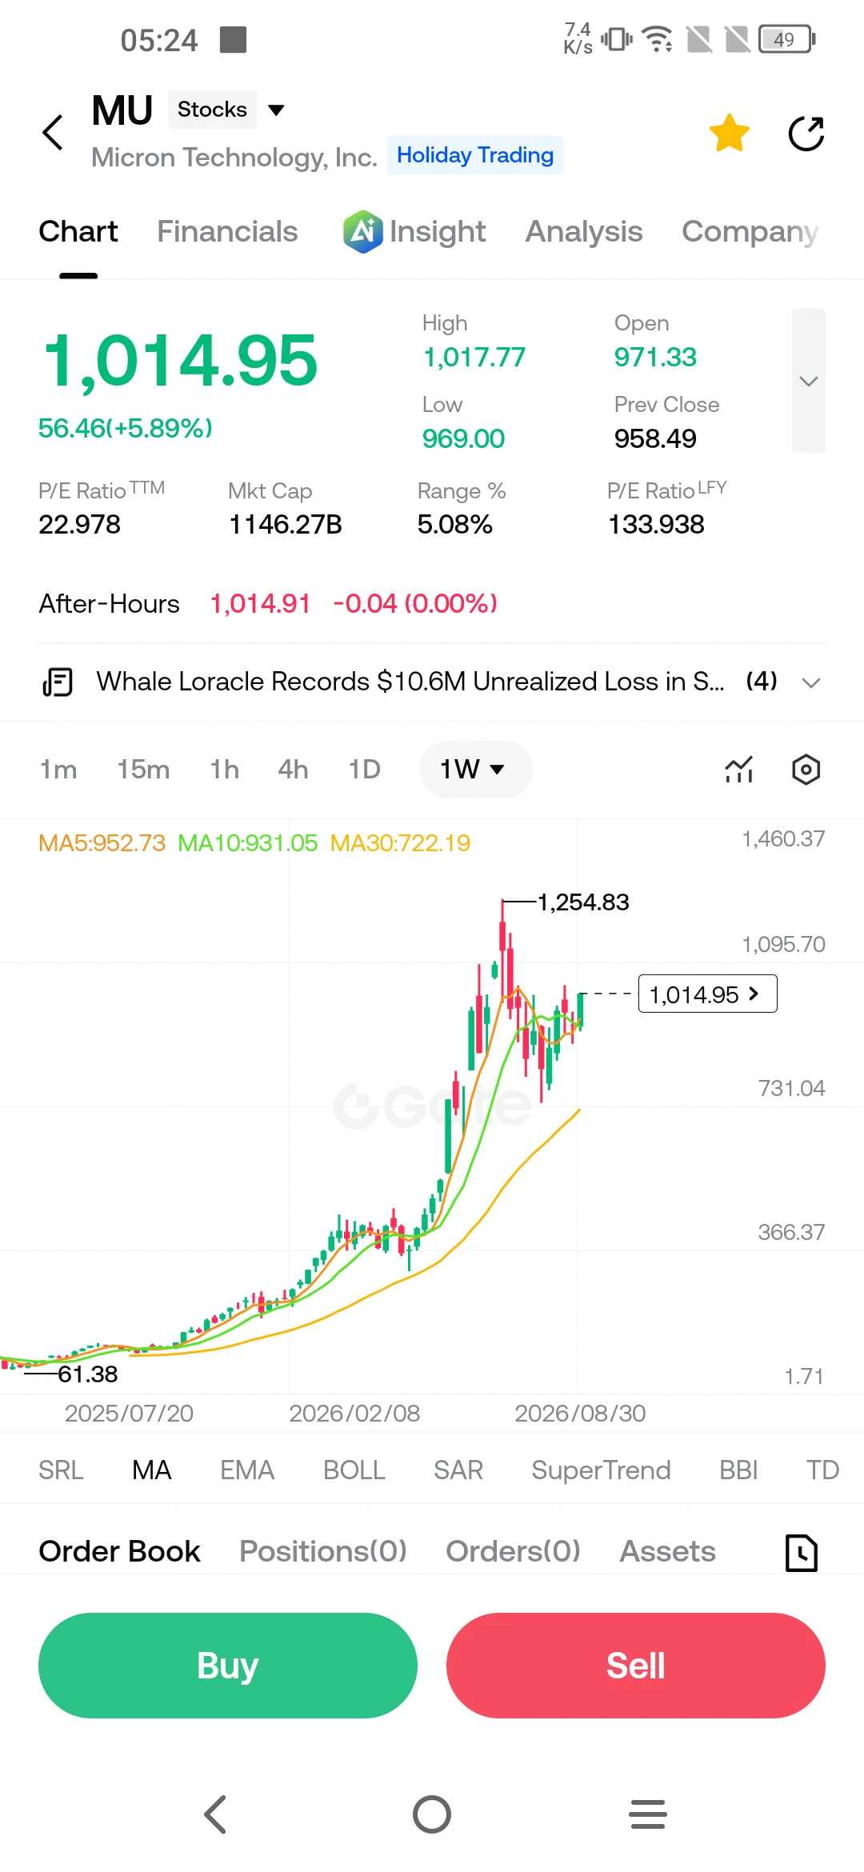Select the BBI indicator

(738, 1470)
